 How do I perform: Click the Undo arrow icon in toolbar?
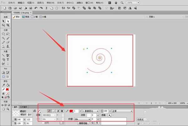[x=36, y=8]
